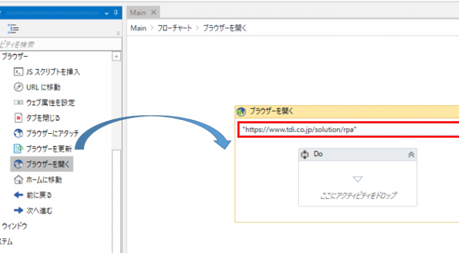Click フローチャート in the breadcrumb
Viewport: 459px width, 253px height.
(x=175, y=28)
